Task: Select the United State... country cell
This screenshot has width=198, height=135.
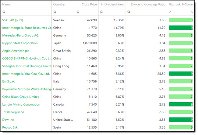Action: tap(63, 120)
